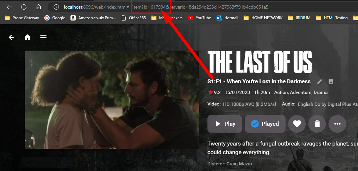Open the Emby hamburger menu
The height and width of the screenshot is (171, 358).
(43, 37)
